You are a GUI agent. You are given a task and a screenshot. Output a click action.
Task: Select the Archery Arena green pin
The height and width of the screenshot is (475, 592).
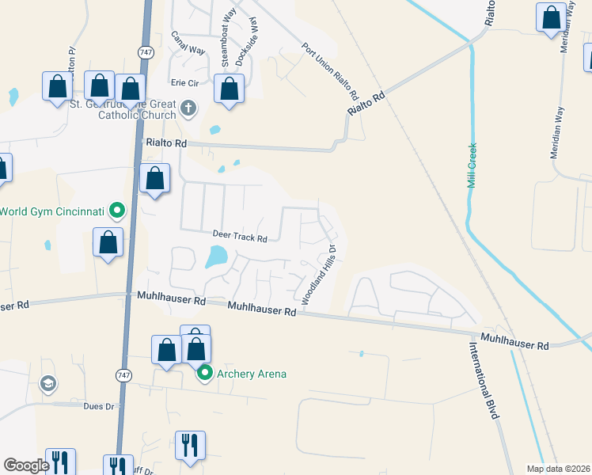point(205,374)
